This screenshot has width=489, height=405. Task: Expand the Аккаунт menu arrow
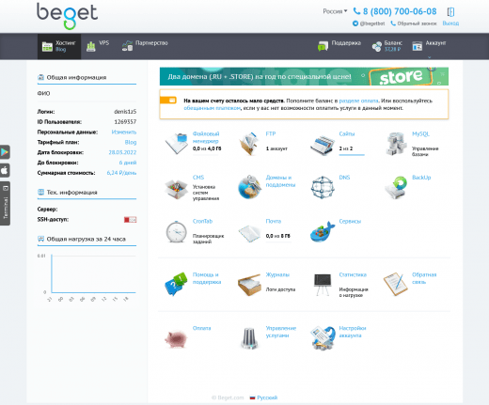pos(430,57)
